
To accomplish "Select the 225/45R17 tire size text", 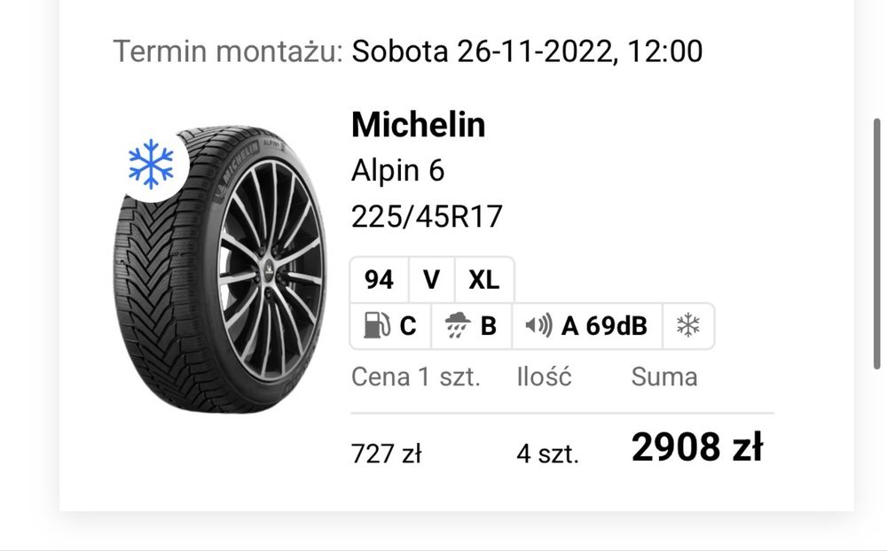I will [x=427, y=216].
